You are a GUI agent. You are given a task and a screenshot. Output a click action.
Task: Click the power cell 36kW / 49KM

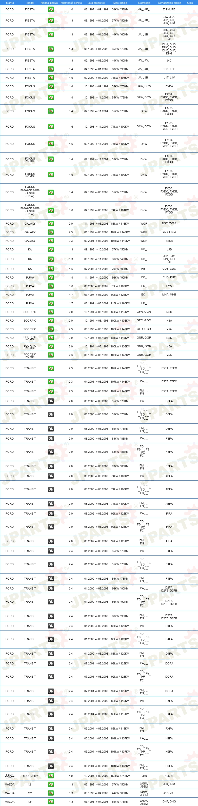120,259
